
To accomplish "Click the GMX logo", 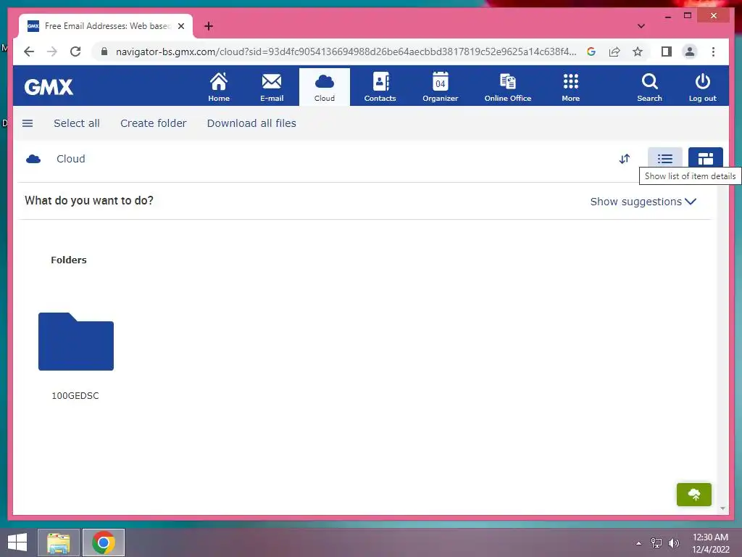I will (x=49, y=87).
